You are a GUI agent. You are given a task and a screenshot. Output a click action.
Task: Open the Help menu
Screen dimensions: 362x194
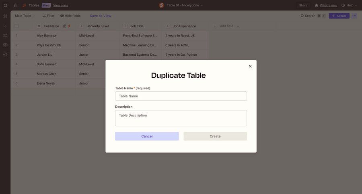point(349,5)
